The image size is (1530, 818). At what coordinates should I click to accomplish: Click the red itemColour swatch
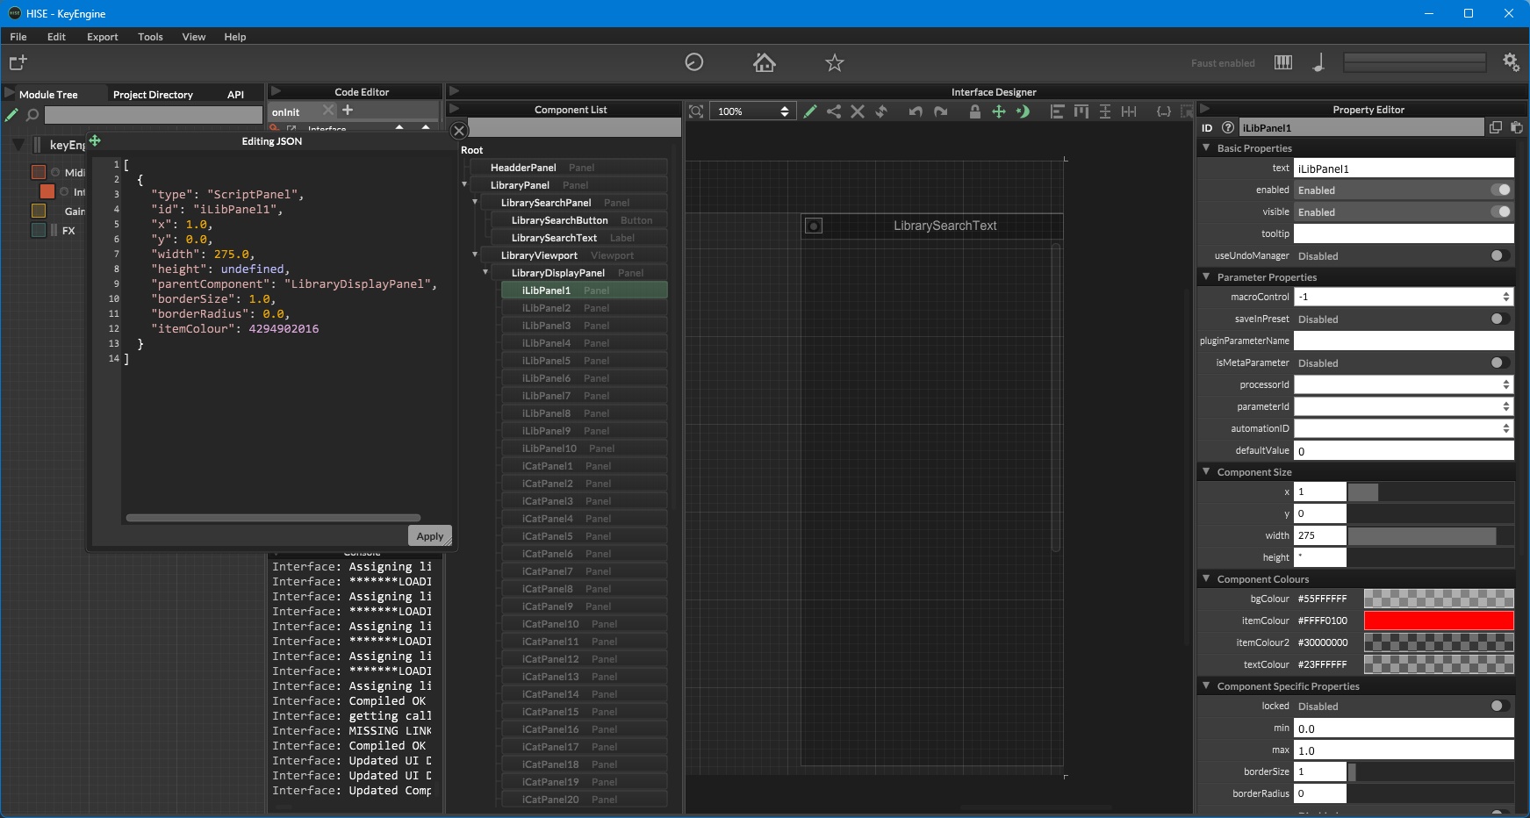[x=1438, y=621]
